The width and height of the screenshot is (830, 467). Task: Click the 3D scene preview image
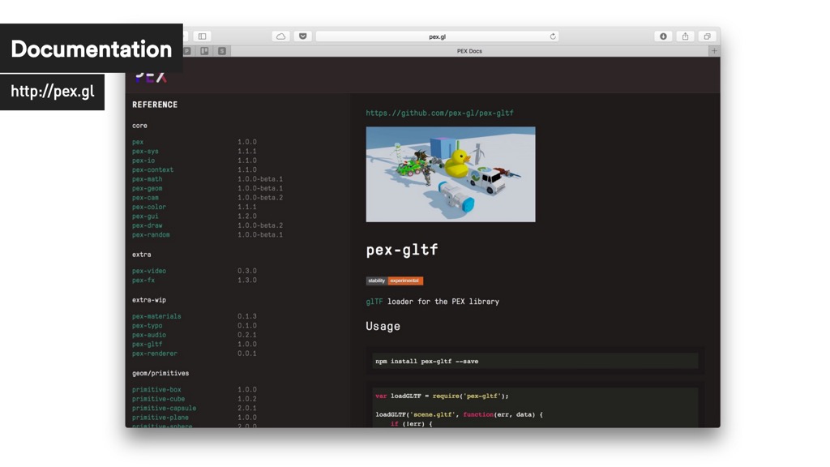[451, 174]
